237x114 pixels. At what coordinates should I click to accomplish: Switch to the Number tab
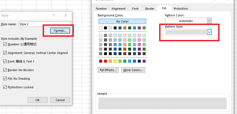click(x=101, y=9)
